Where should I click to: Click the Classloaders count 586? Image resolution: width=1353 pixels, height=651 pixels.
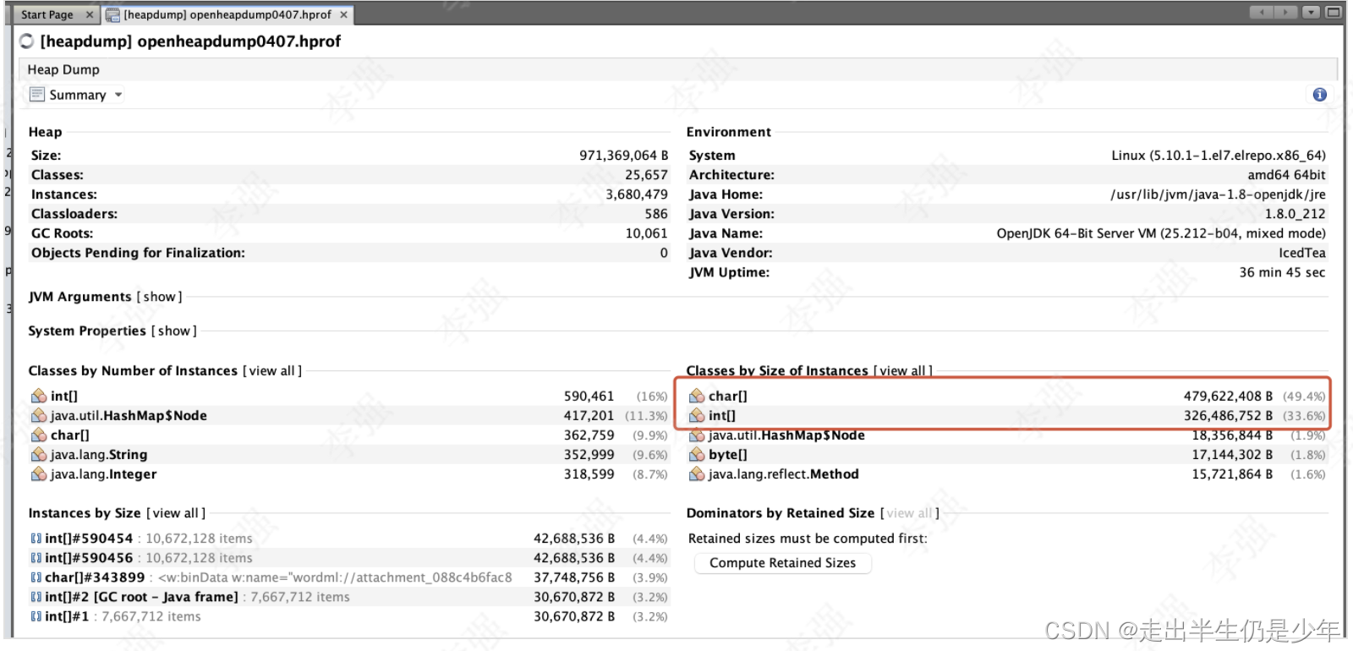[656, 214]
